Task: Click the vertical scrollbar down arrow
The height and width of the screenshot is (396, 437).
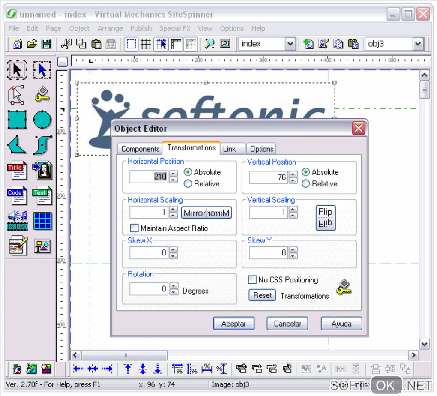Action: [x=424, y=344]
